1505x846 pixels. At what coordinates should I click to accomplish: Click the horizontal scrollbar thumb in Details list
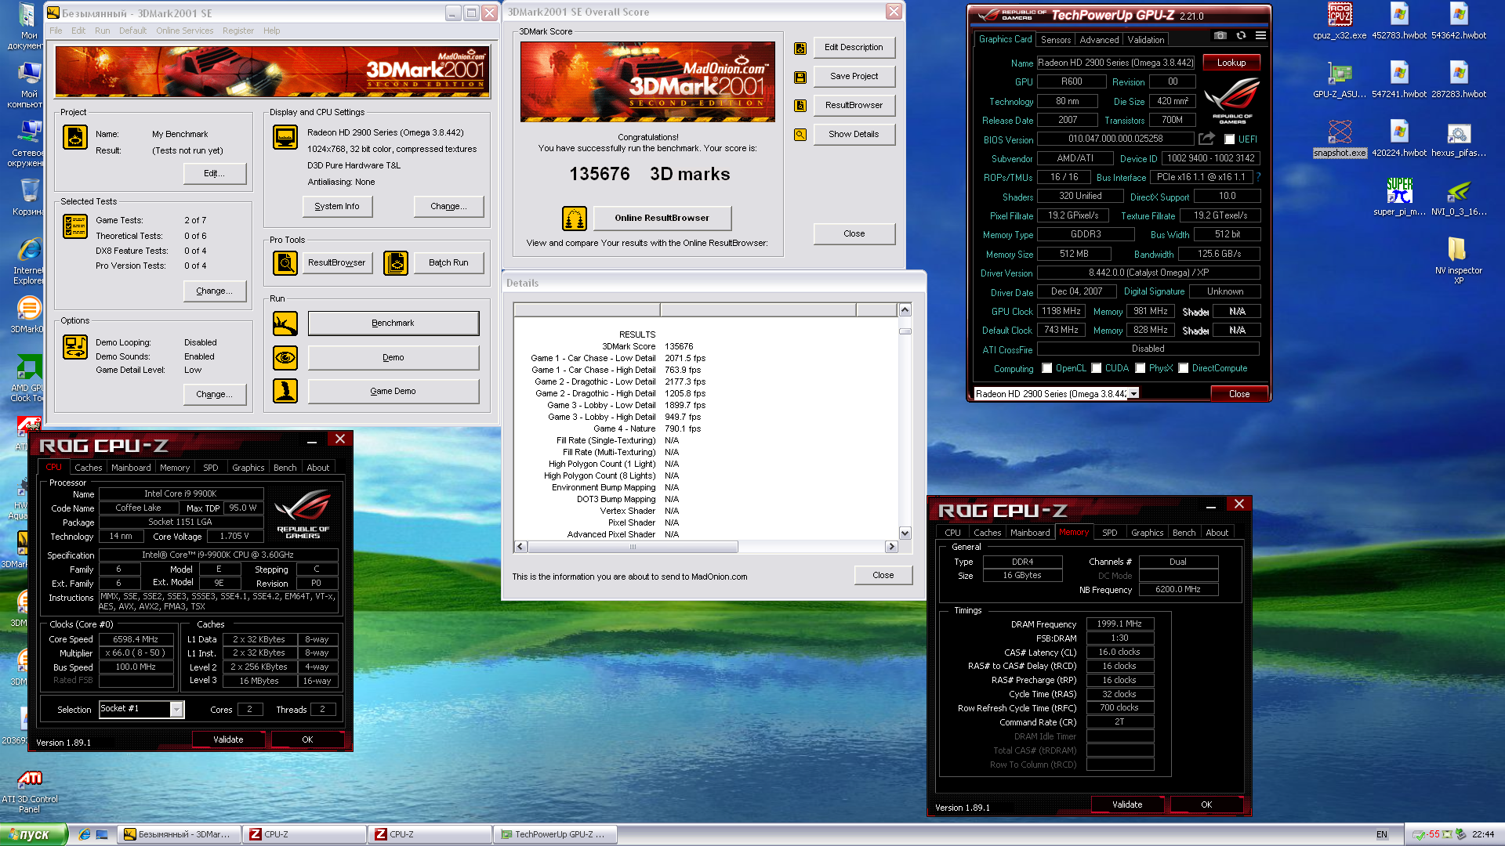pyautogui.click(x=633, y=547)
